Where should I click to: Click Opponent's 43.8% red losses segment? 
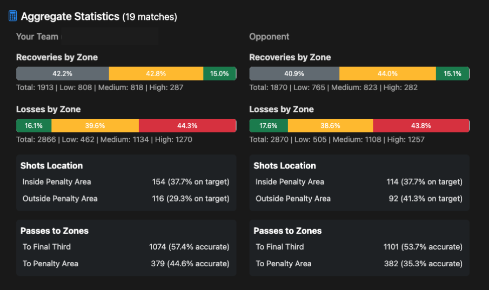tap(421, 126)
